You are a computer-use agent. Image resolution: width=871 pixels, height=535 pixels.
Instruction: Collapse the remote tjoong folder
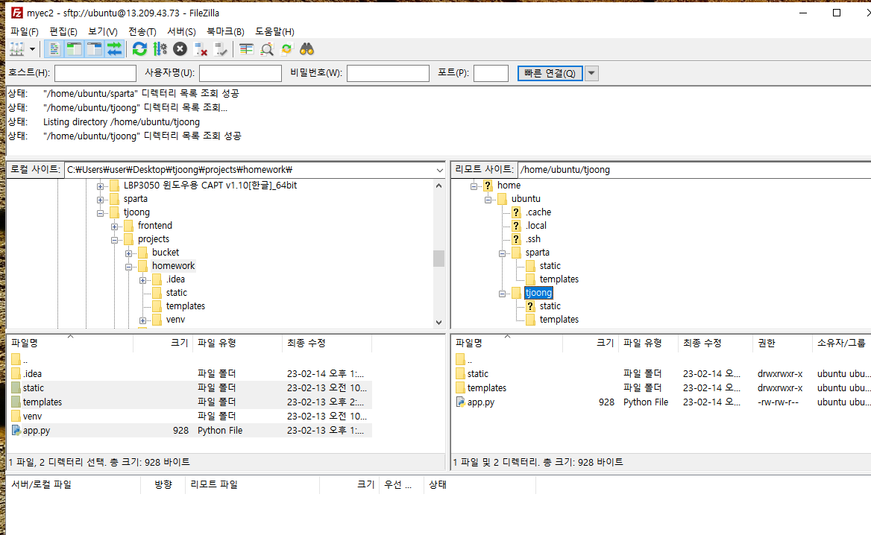(x=502, y=294)
